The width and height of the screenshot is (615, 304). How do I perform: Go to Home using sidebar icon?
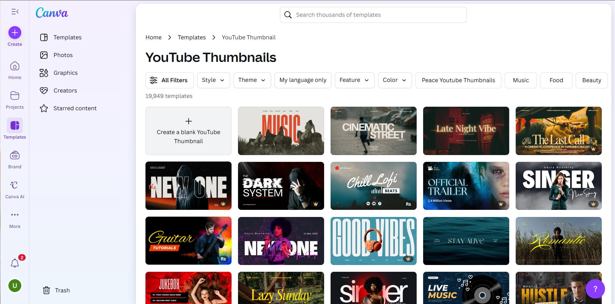tap(15, 66)
